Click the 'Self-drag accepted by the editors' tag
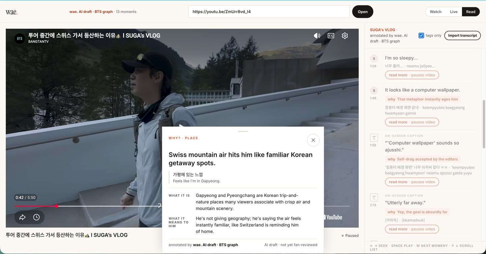This screenshot has height=254, width=486. click(x=423, y=159)
